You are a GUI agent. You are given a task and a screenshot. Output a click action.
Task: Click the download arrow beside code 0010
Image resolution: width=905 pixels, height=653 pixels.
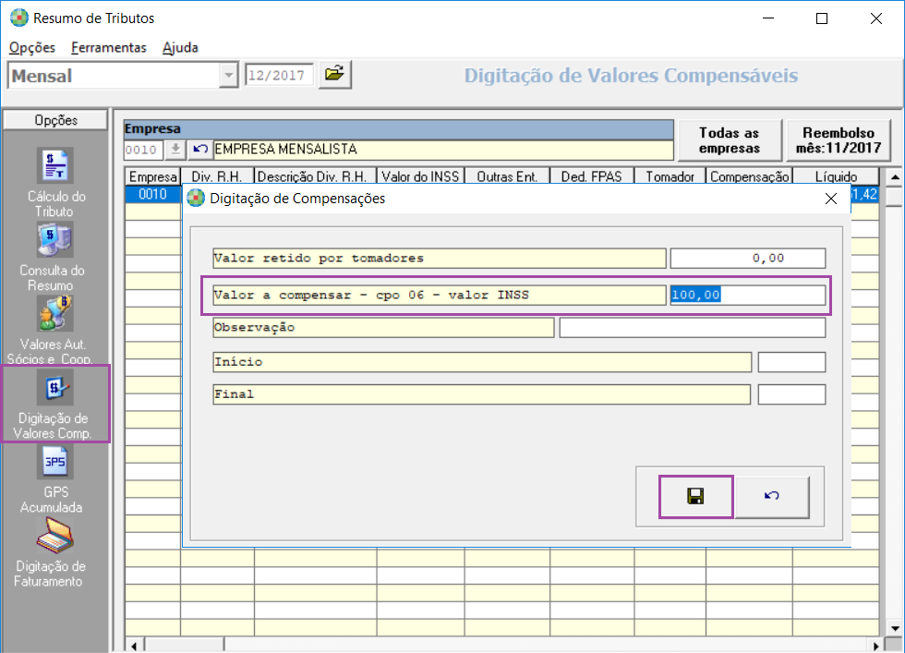175,150
